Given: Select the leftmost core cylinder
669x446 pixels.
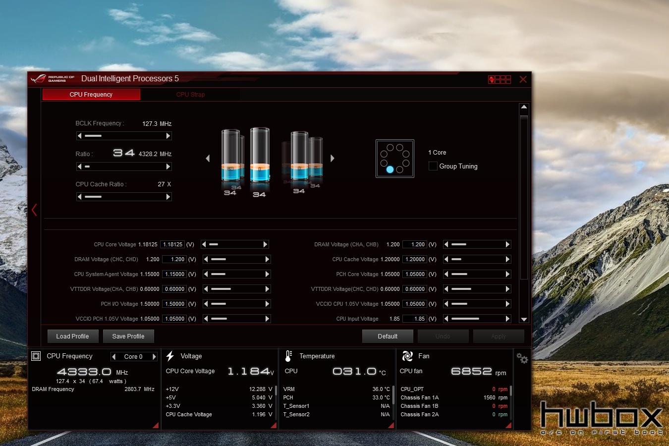Looking at the screenshot, I should (230, 155).
